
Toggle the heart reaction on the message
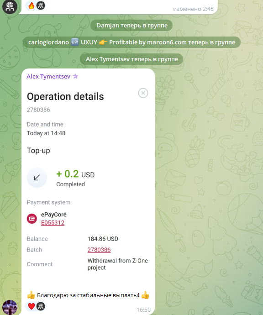click(x=32, y=306)
